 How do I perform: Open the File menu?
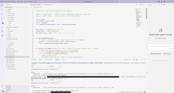[x=5, y=2]
